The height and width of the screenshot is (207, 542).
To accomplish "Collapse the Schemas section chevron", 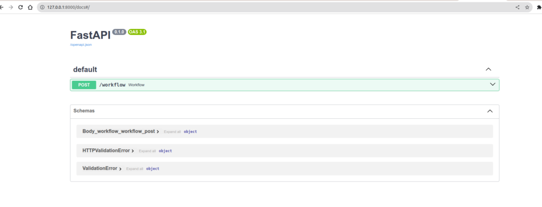I will (x=490, y=111).
